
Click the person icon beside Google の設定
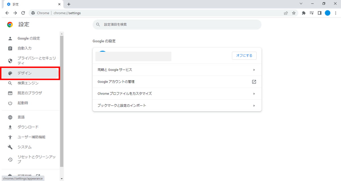pyautogui.click(x=10, y=38)
